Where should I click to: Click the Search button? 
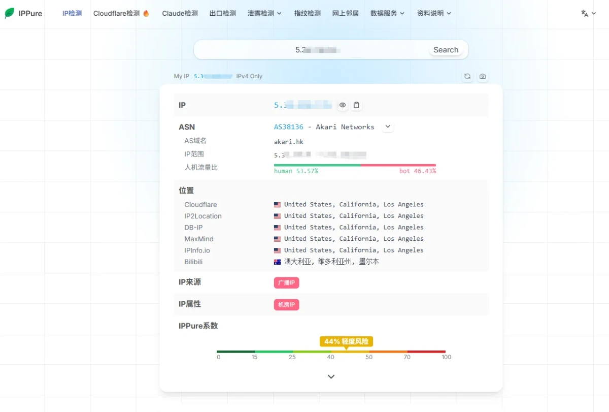pyautogui.click(x=446, y=50)
